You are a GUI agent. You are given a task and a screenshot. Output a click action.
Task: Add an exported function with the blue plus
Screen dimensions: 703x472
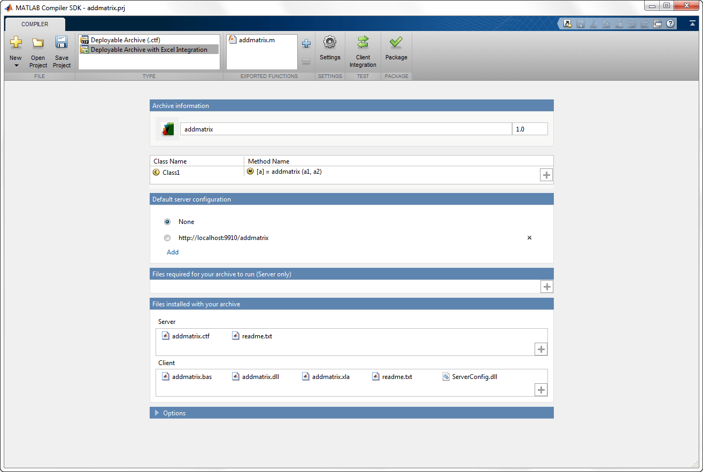tap(306, 43)
